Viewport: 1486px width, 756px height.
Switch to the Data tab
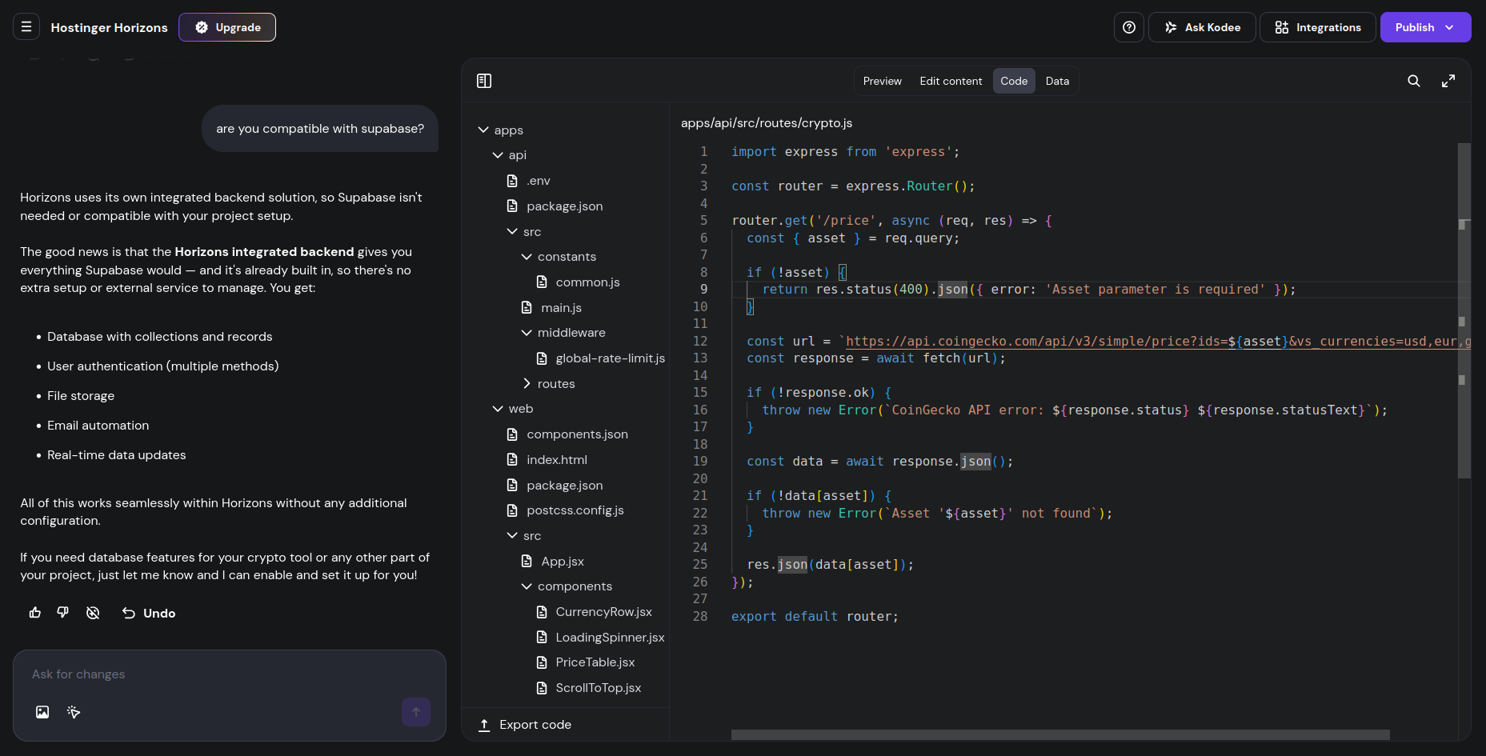pyautogui.click(x=1057, y=81)
